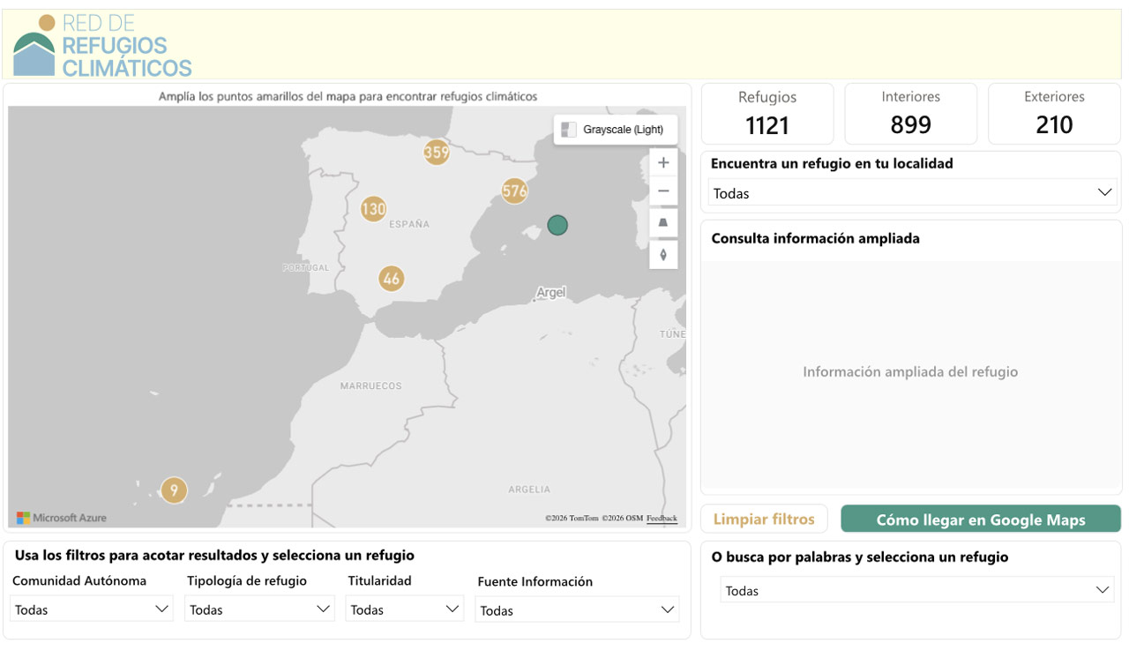Click the ARGELIA map label
The height and width of the screenshot is (658, 1129).
pyautogui.click(x=529, y=489)
